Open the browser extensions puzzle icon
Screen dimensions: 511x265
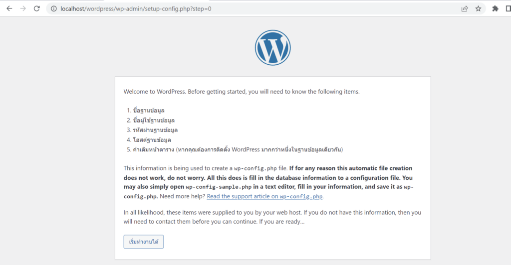point(495,8)
